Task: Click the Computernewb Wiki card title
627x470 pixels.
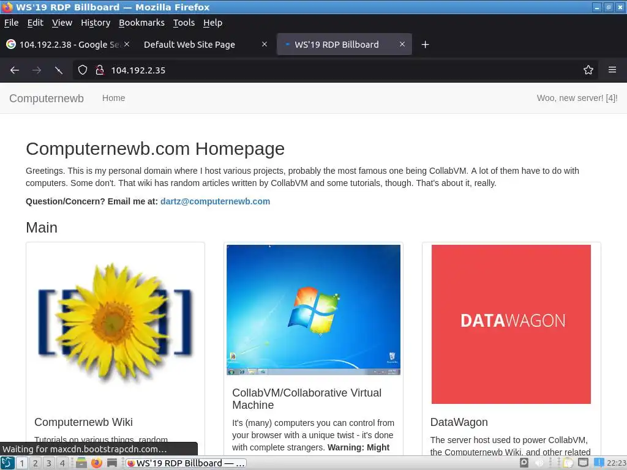Action: coord(83,422)
